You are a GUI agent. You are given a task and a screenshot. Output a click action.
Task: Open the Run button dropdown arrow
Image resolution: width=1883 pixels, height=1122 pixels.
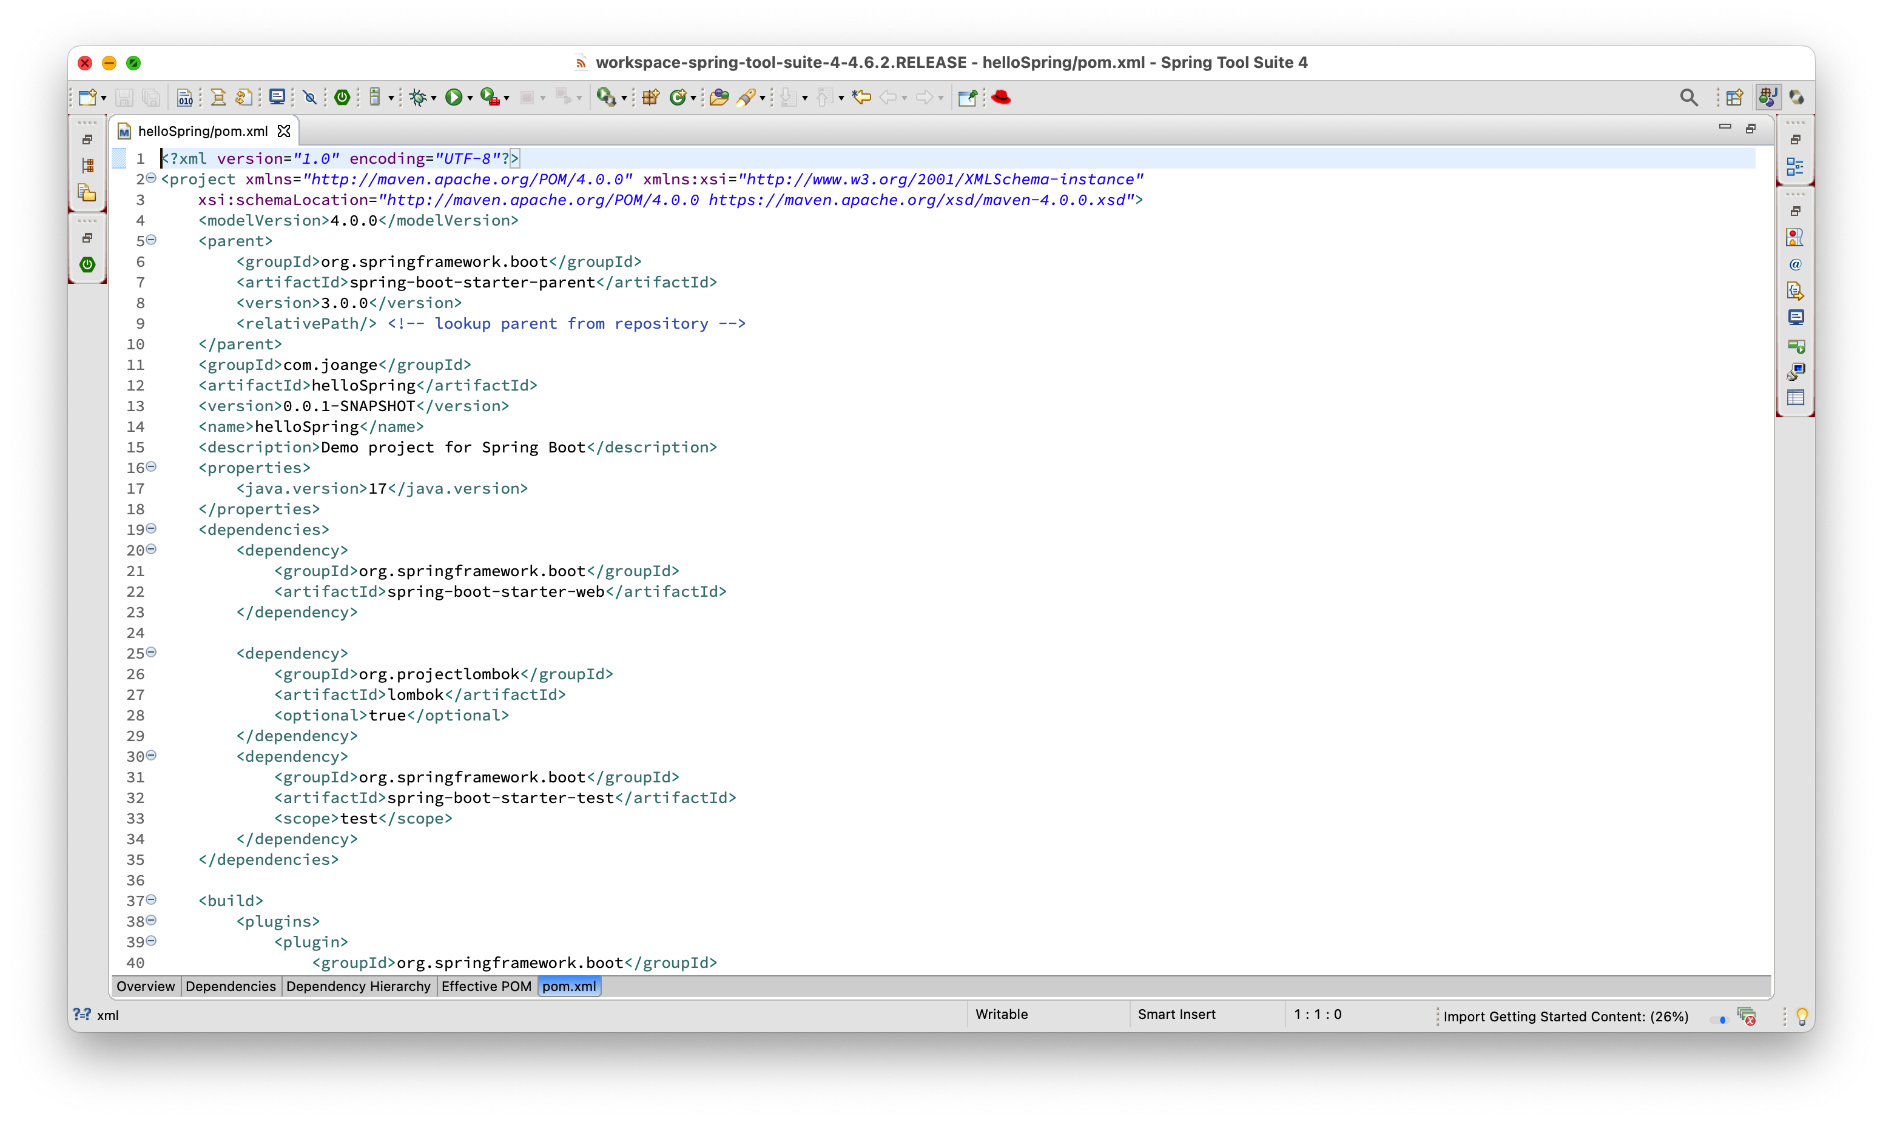coord(470,98)
